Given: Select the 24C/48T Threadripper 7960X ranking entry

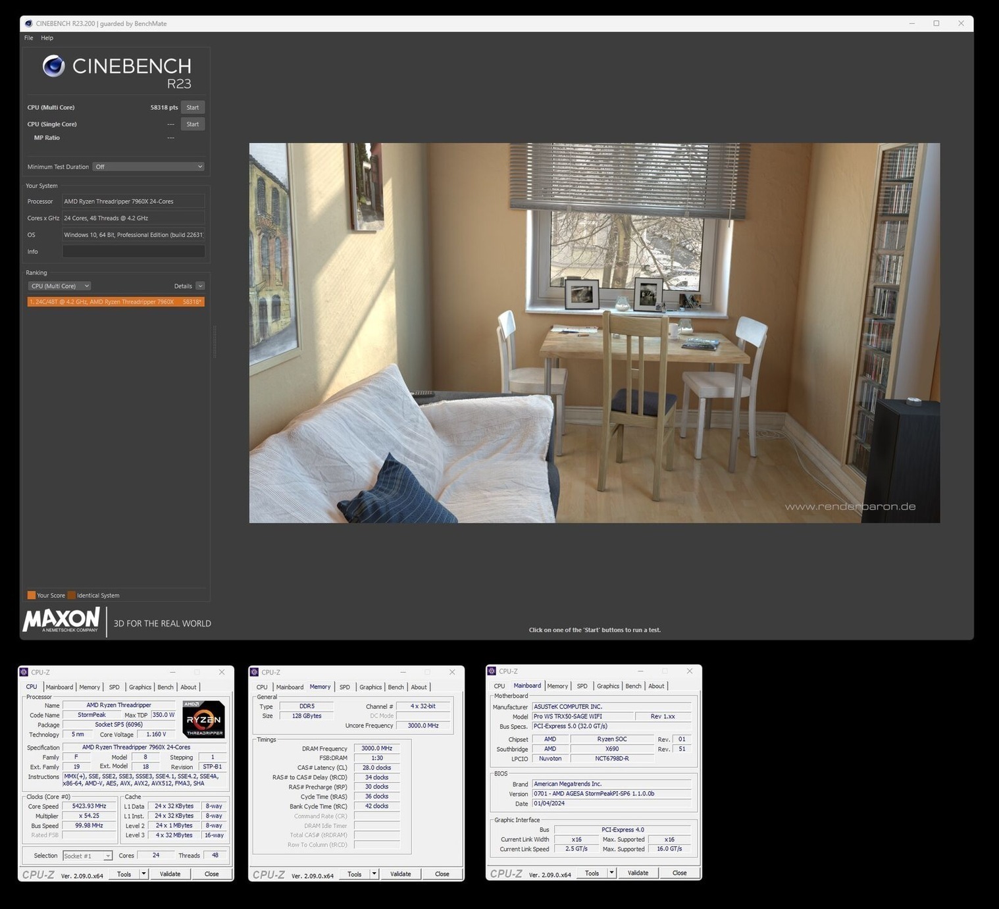Looking at the screenshot, I should (116, 301).
